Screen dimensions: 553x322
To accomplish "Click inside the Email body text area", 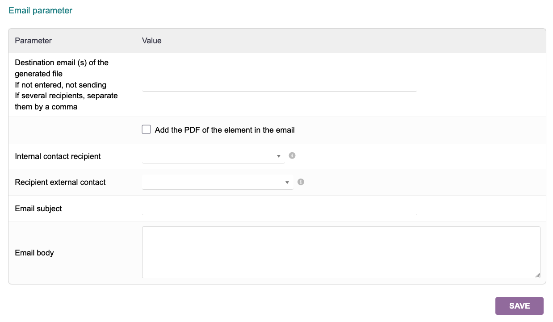I will pyautogui.click(x=341, y=252).
